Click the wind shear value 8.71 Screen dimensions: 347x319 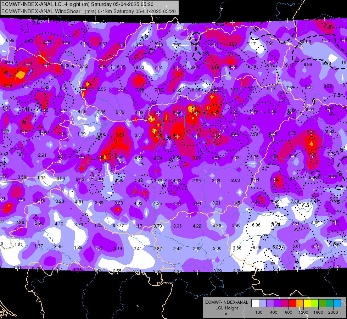coord(177,68)
